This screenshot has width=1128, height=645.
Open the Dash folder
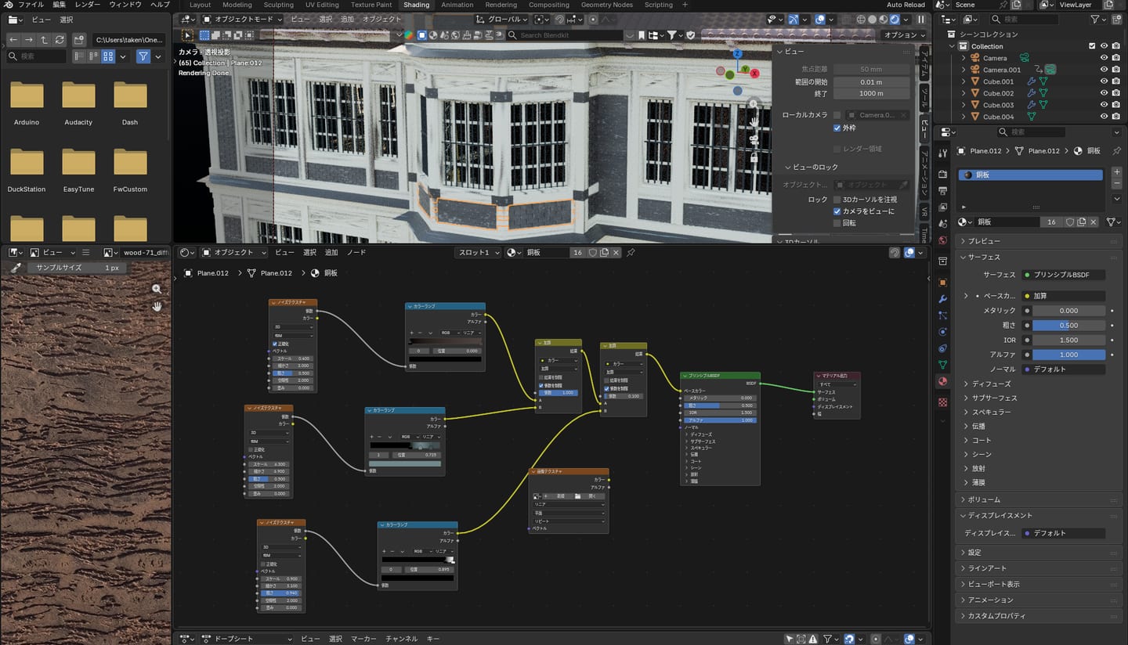[x=130, y=103]
